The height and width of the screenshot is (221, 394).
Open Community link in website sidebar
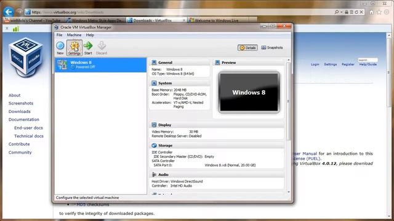[x=20, y=152]
